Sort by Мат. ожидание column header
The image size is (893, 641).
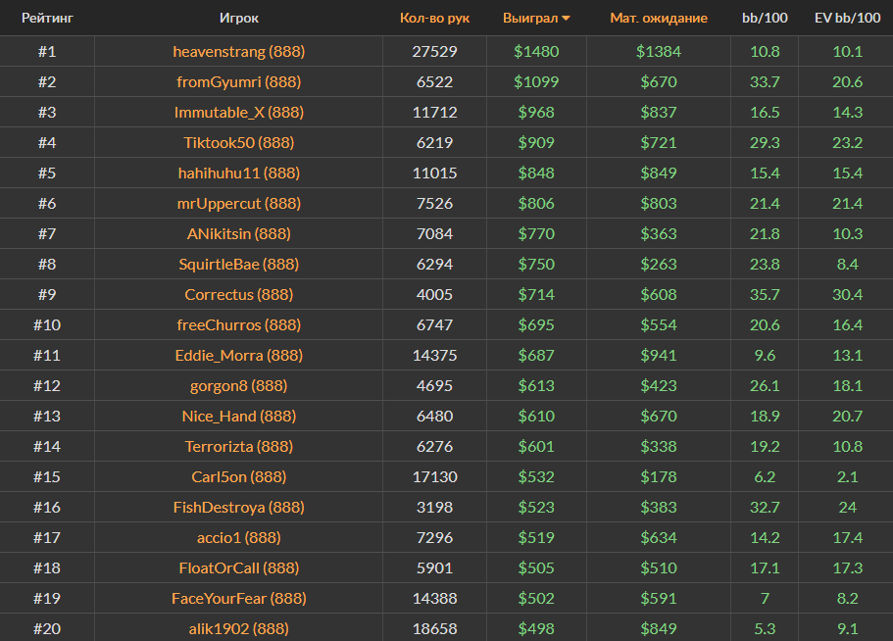(658, 19)
